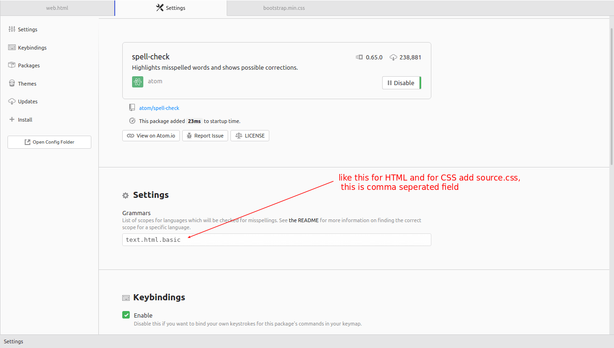Click the tools icon on the Settings tab
This screenshot has width=614, height=348.
click(160, 8)
